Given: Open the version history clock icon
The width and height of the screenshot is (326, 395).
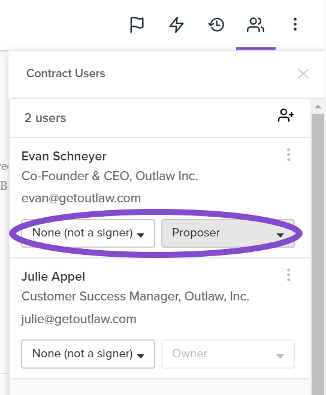Looking at the screenshot, I should tap(216, 25).
